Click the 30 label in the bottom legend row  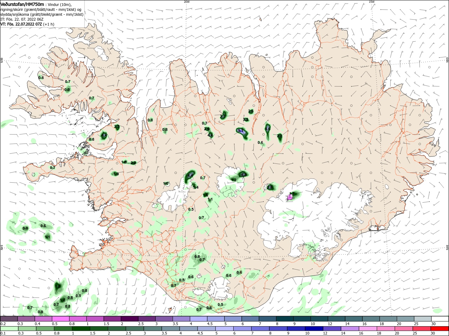point(433,333)
